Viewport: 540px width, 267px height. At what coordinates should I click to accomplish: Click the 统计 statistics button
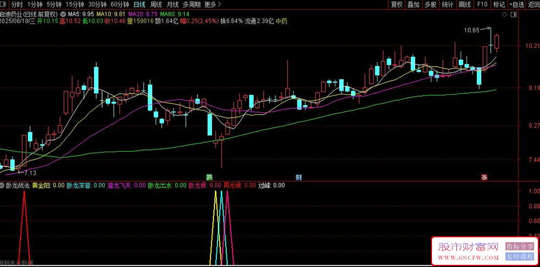point(447,4)
